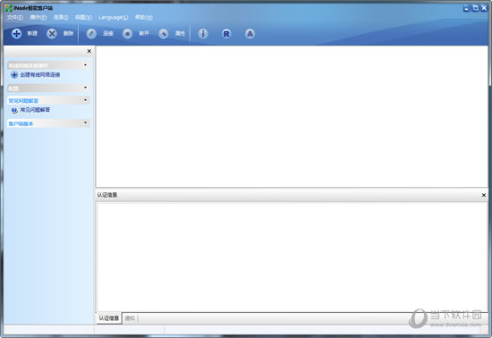
Task: Click the blue plus 新建 toolbar icon
Action: (17, 34)
